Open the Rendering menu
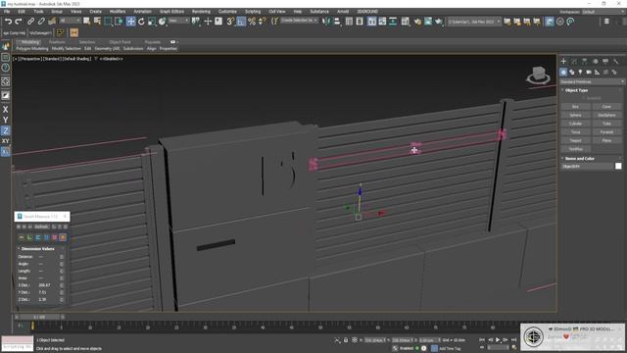 pyautogui.click(x=201, y=12)
